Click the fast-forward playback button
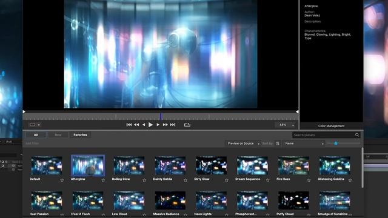The width and height of the screenshot is (388, 218). click(x=166, y=125)
